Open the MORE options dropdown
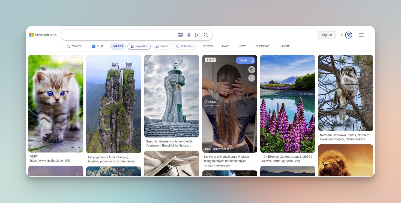401x203 pixels. coord(284,46)
